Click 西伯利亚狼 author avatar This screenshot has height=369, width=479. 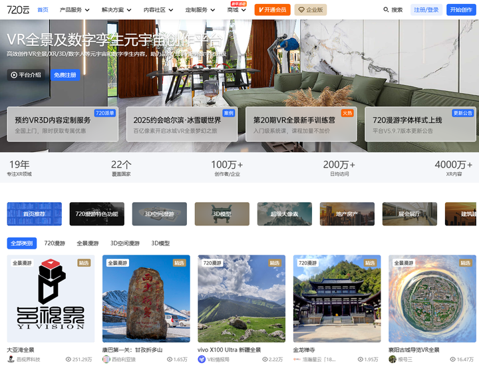[x=106, y=359]
